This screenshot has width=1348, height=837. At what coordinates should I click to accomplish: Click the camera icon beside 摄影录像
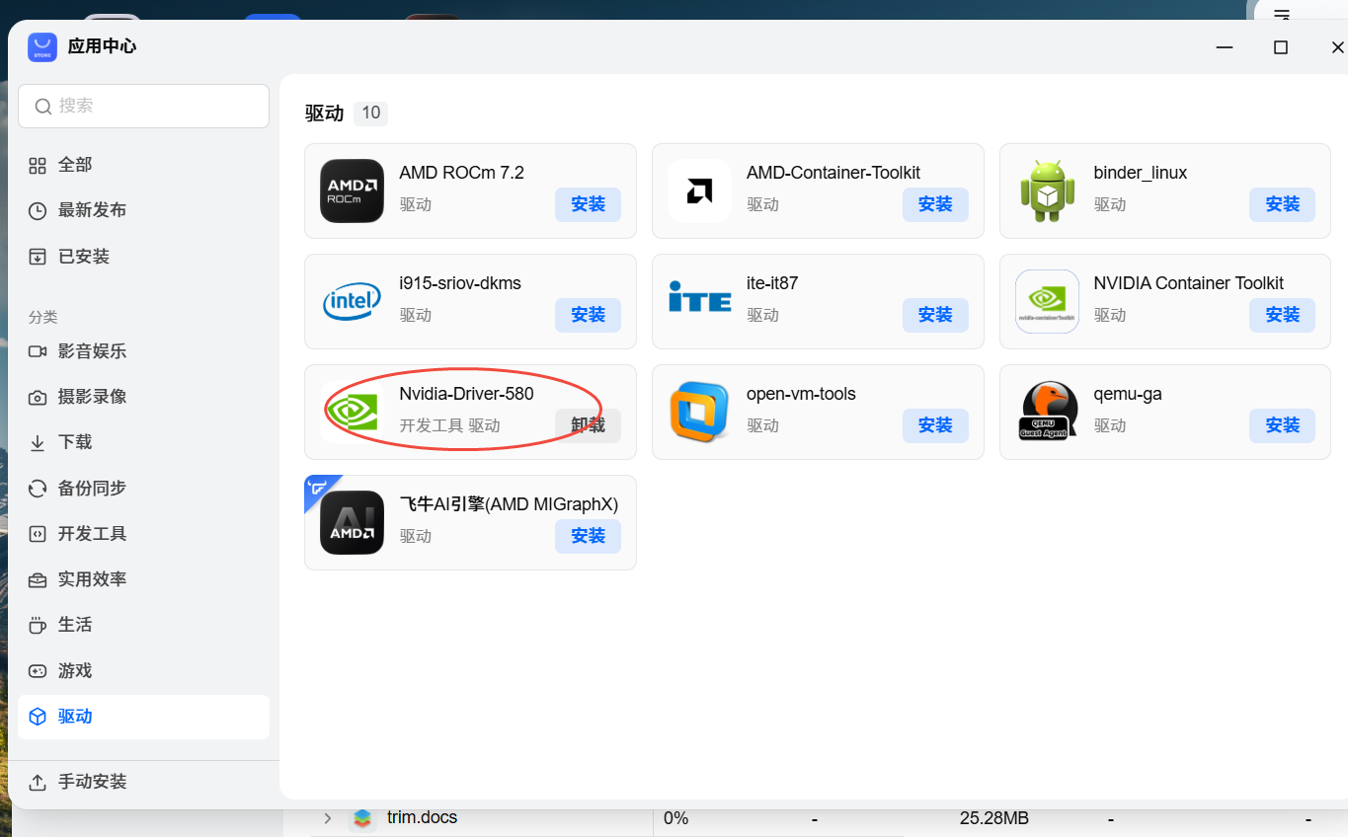[x=38, y=397]
